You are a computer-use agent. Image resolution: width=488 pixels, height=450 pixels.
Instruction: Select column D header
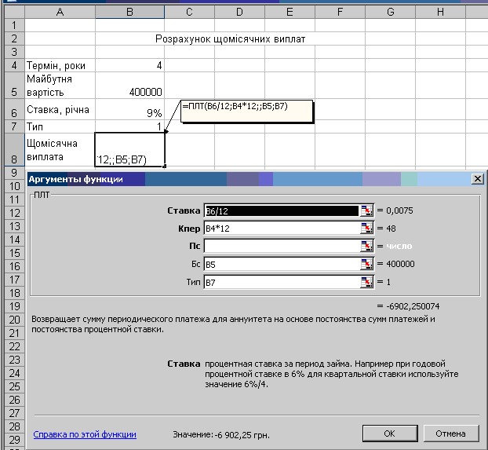pos(239,12)
